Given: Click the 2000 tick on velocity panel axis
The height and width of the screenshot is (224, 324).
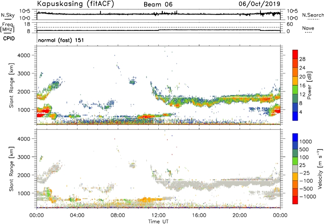Looking at the screenshot, I should 24,175.
